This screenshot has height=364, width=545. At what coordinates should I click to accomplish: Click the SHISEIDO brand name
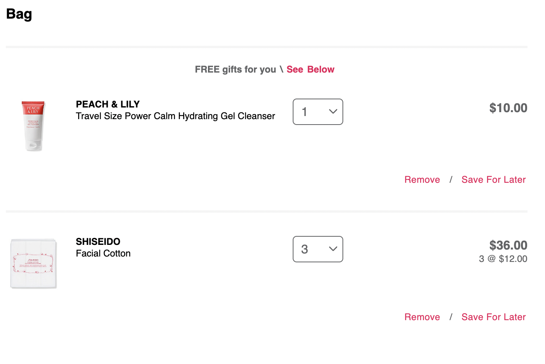click(x=98, y=242)
